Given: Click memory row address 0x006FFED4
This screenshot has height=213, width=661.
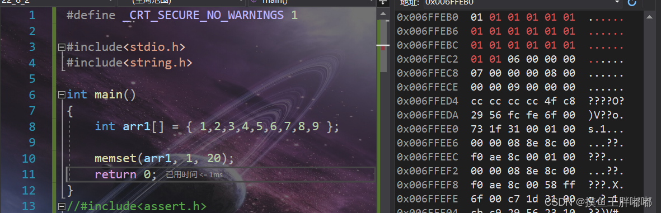Looking at the screenshot, I should 428,101.
